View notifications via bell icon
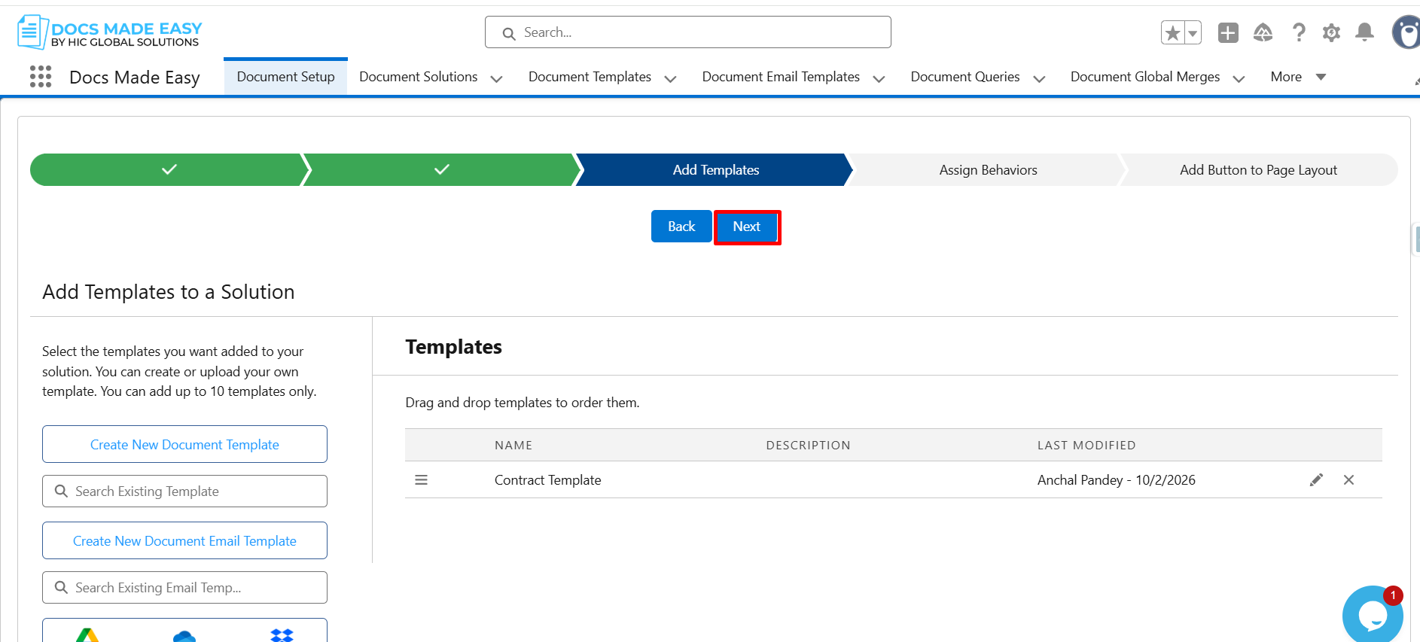Viewport: 1420px width, 642px height. pos(1364,33)
